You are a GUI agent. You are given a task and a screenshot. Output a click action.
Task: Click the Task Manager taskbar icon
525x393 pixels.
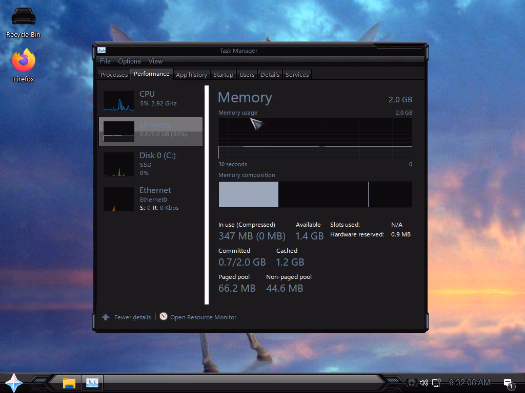tap(92, 382)
